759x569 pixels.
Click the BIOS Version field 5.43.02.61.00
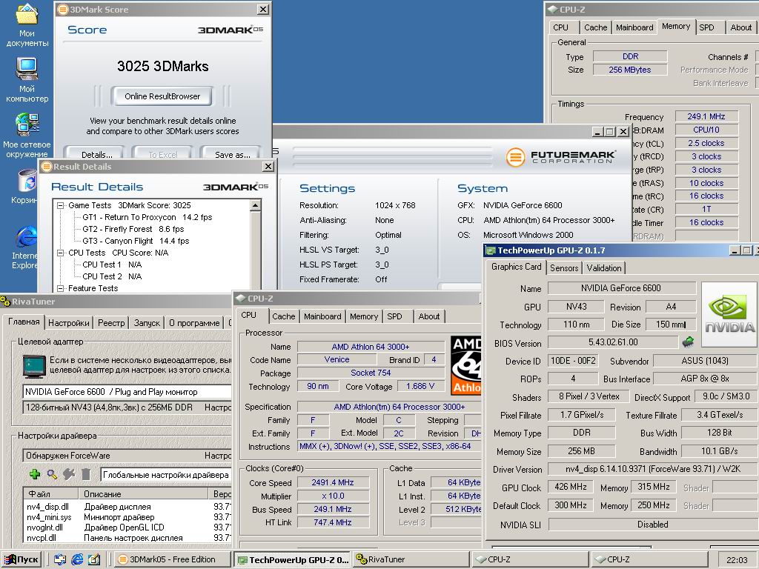[x=613, y=342]
